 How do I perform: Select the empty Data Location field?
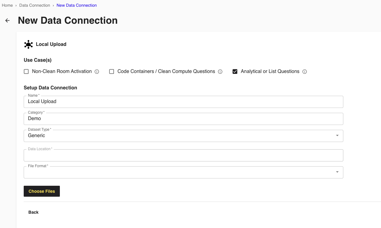183,155
